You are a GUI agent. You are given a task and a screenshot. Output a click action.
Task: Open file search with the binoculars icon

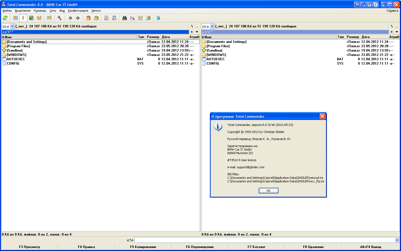[125, 18]
